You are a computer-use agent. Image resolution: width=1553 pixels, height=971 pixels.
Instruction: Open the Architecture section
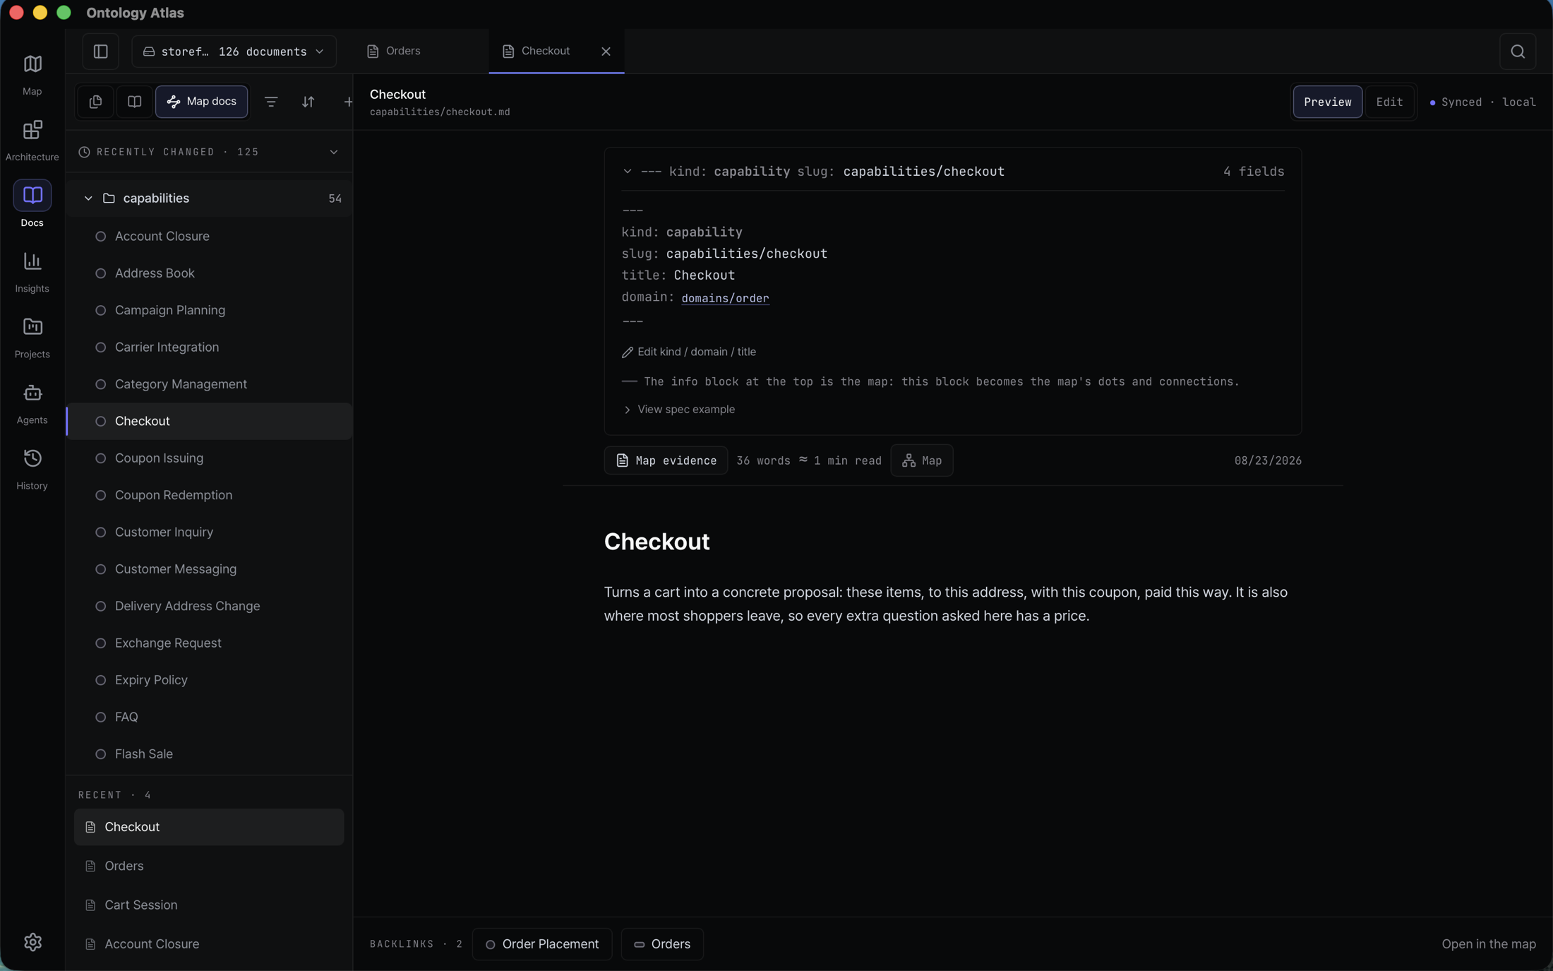point(32,141)
